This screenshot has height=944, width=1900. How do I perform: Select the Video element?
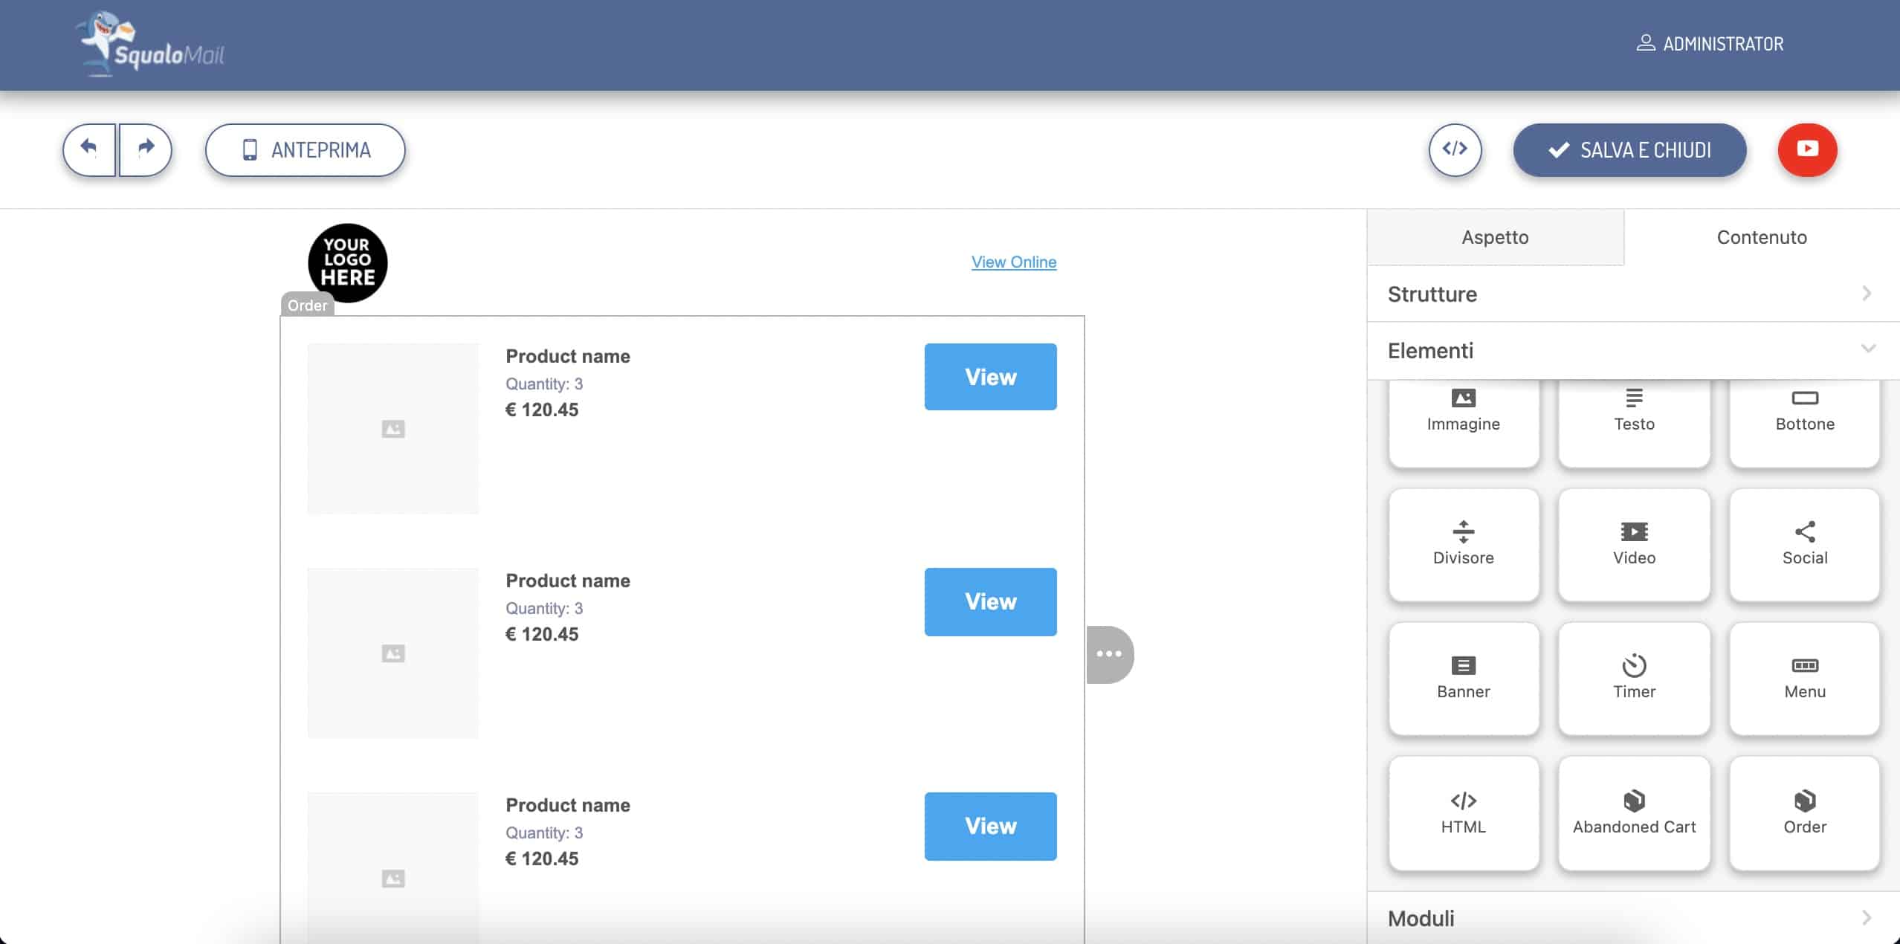[1634, 544]
